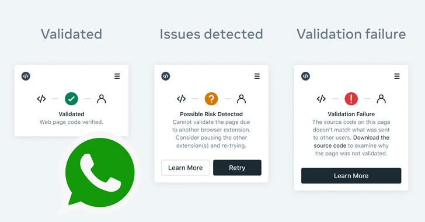The height and width of the screenshot is (222, 425).
Task: Click the Code Verify logo in Validated card
Action: pyautogui.click(x=26, y=77)
